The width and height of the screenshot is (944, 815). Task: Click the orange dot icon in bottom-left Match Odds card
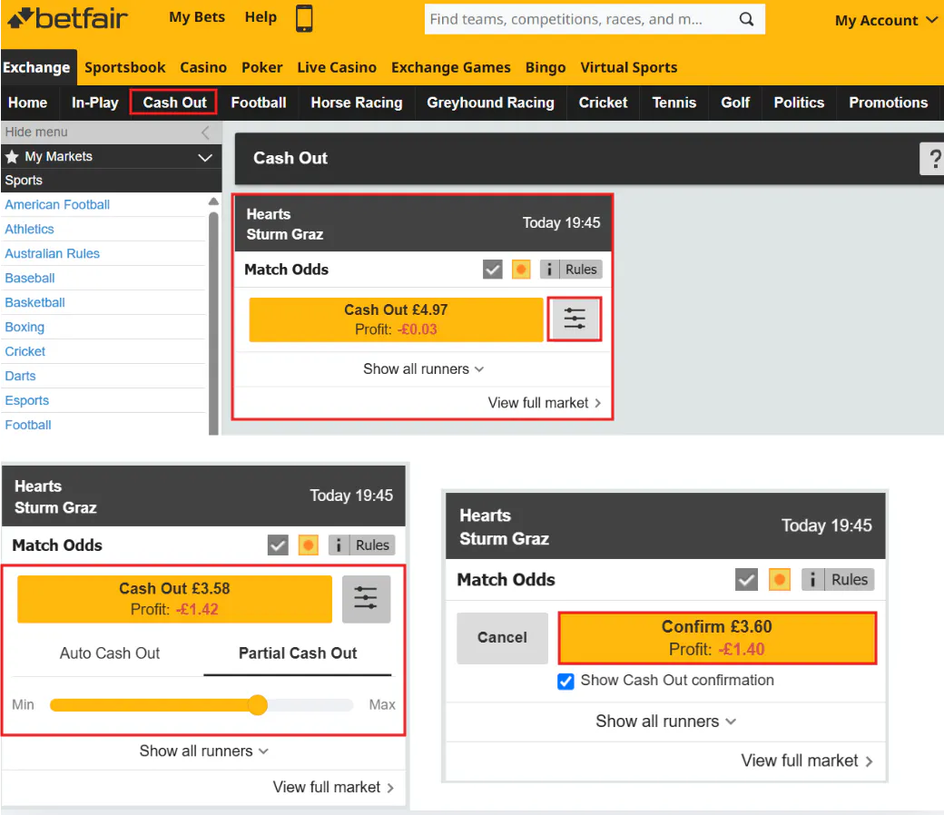[309, 545]
